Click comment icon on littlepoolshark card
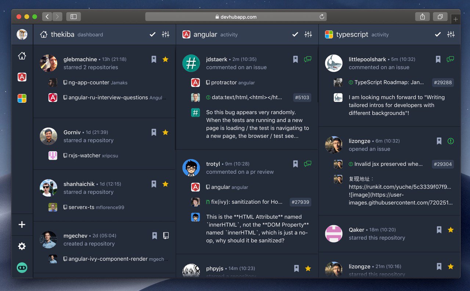 click(450, 59)
